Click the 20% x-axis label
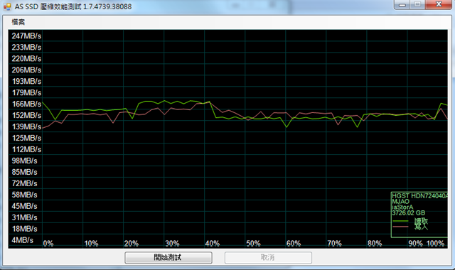The width and height of the screenshot is (455, 270). point(132,243)
